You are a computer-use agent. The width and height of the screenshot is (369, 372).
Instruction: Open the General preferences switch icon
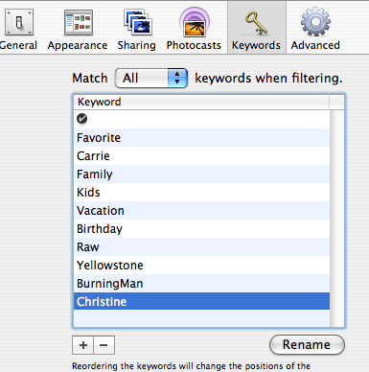(19, 22)
